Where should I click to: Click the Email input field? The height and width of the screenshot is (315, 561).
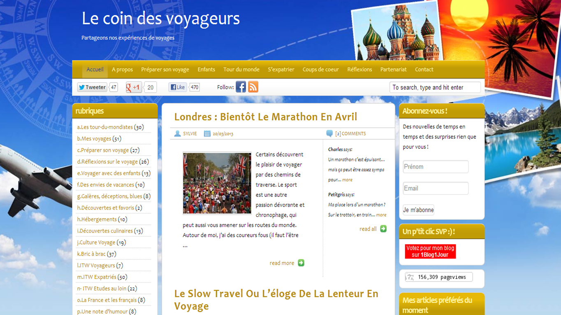(x=436, y=188)
